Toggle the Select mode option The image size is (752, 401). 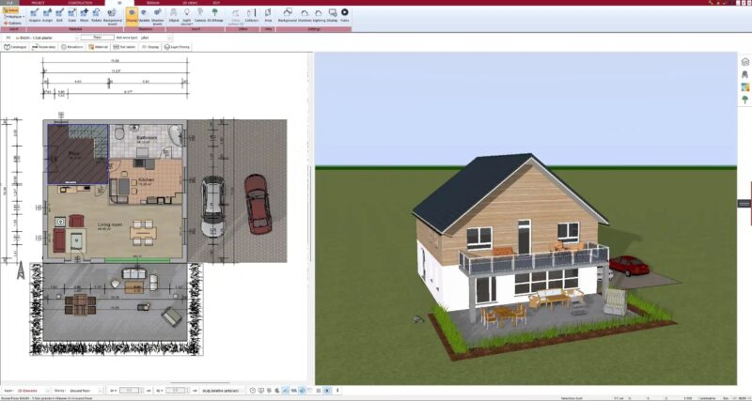pyautogui.click(x=12, y=8)
